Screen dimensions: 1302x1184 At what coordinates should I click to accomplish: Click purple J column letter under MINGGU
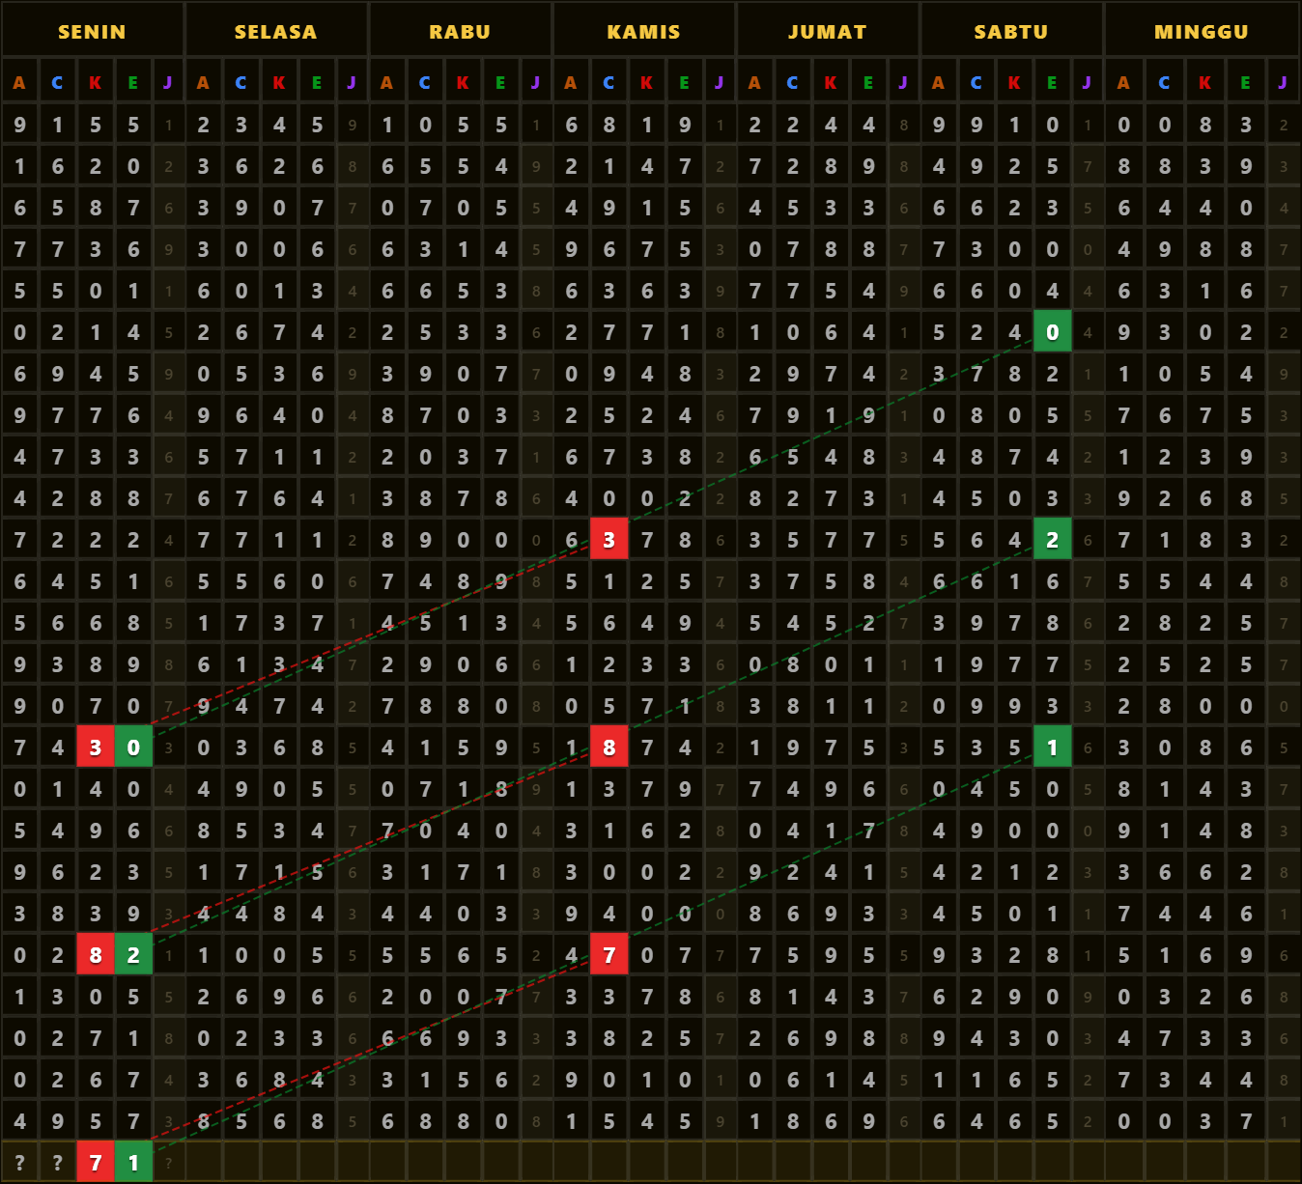pyautogui.click(x=1283, y=83)
